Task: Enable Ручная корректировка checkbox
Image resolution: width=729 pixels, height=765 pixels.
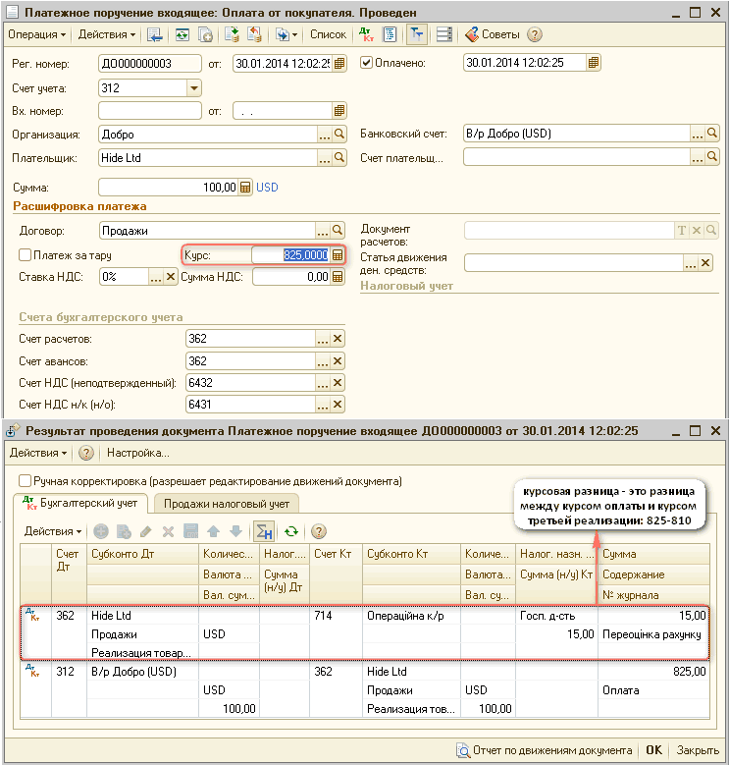Action: (25, 481)
